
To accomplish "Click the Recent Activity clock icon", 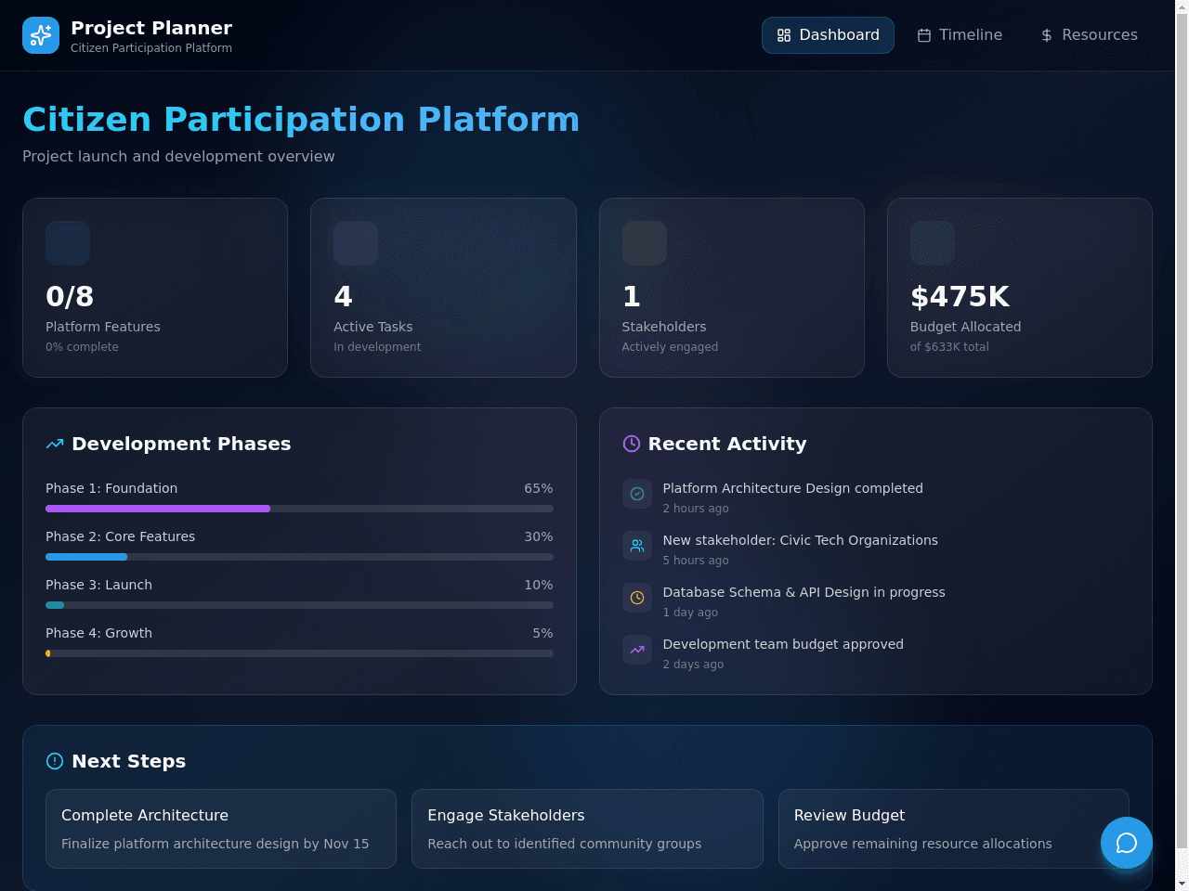I will click(x=632, y=444).
